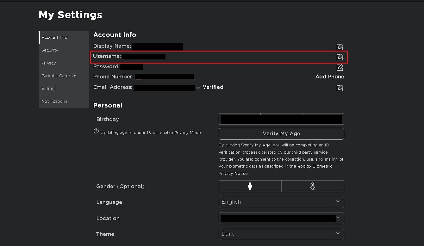Go to Parental Controls section
The height and width of the screenshot is (246, 424).
pos(59,76)
